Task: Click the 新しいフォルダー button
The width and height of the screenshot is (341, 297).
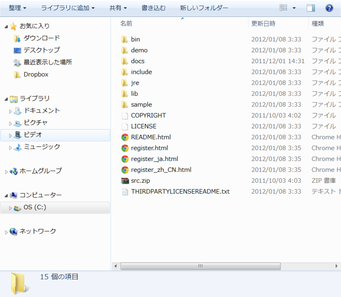Action: click(x=204, y=8)
